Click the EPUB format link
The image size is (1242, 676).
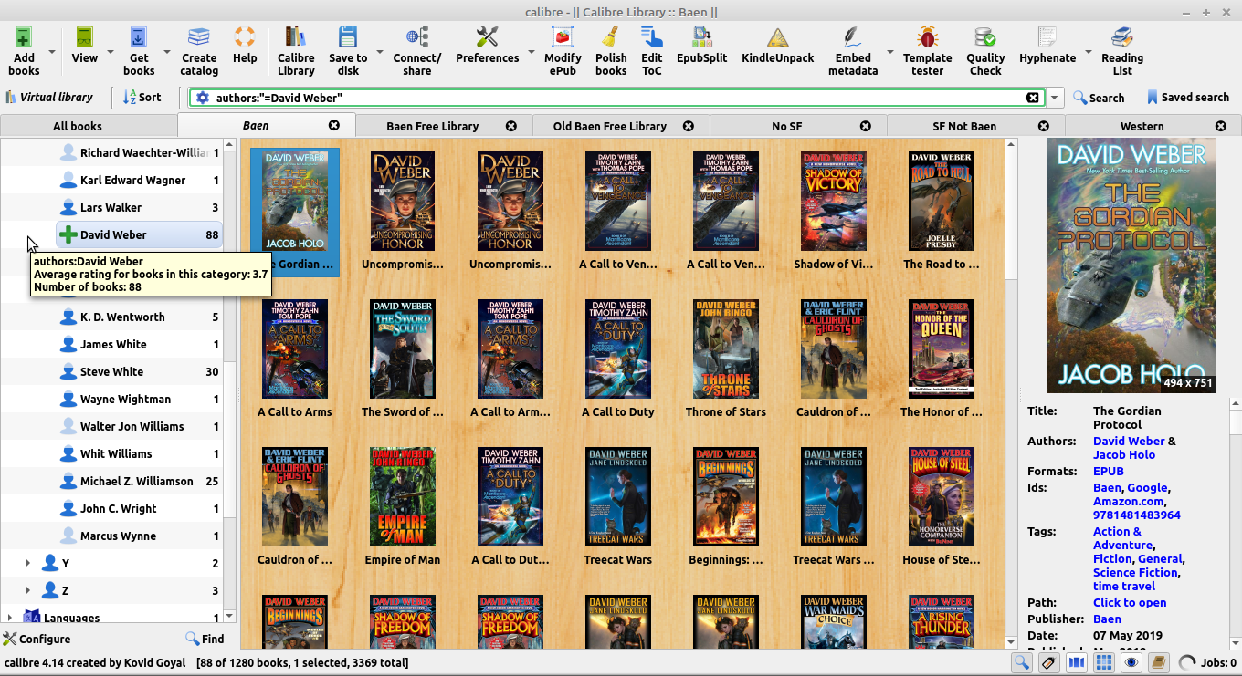tap(1109, 471)
